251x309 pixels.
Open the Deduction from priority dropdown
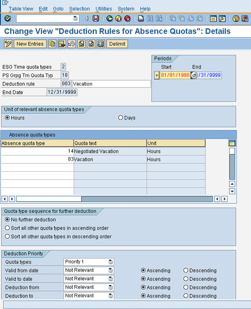110,287
